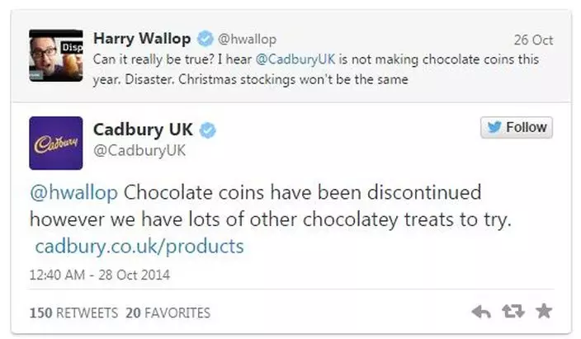Favorite the tweet with star icon
Screen dimensions: 581x339
pyautogui.click(x=544, y=312)
